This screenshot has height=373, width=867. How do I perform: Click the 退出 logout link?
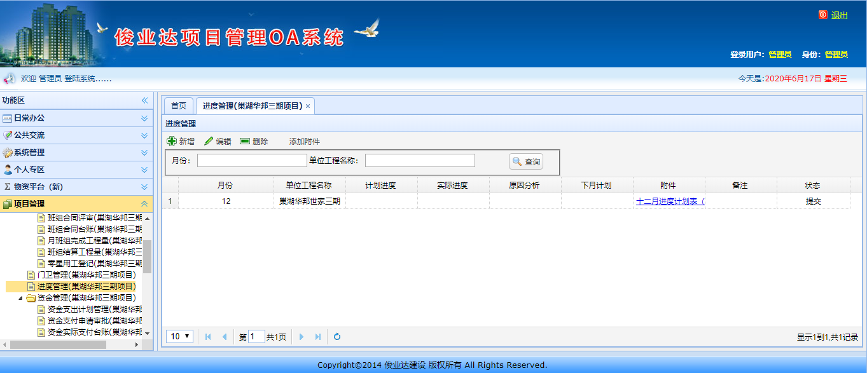pyautogui.click(x=840, y=15)
